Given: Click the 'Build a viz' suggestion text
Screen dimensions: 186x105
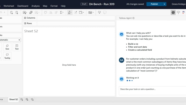Looking at the screenshot, I should [x=133, y=44].
